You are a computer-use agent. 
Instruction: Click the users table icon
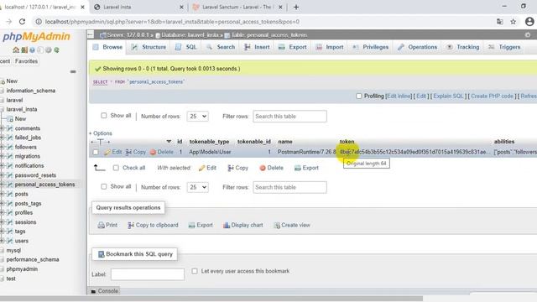coord(10,241)
